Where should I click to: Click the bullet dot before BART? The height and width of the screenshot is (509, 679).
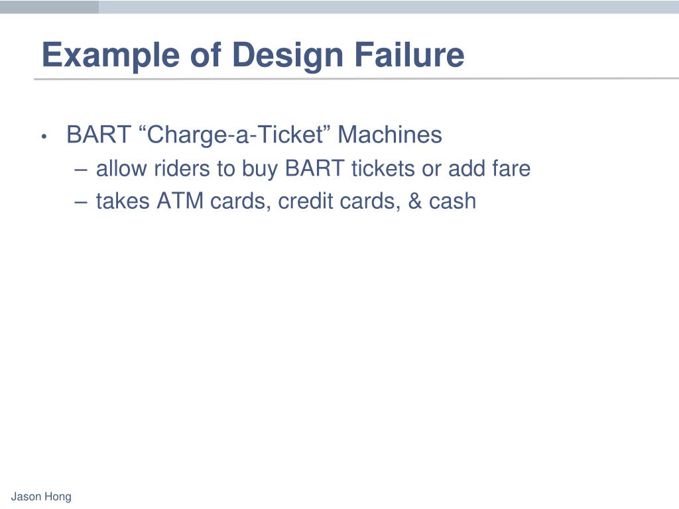click(x=44, y=137)
